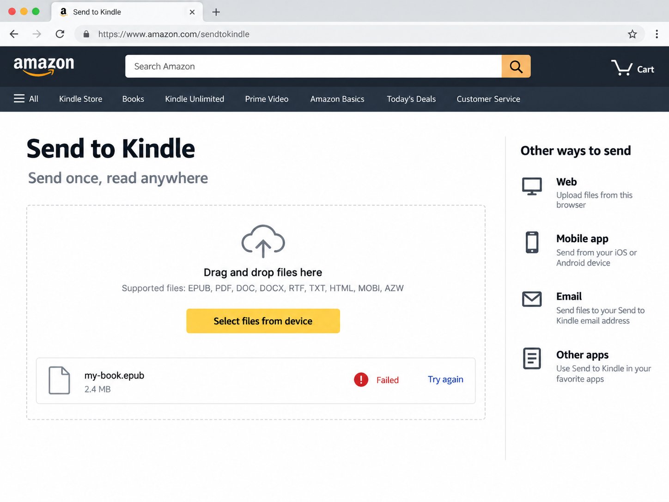Open Kindle Unlimited
This screenshot has width=669, height=502.
pyautogui.click(x=195, y=99)
